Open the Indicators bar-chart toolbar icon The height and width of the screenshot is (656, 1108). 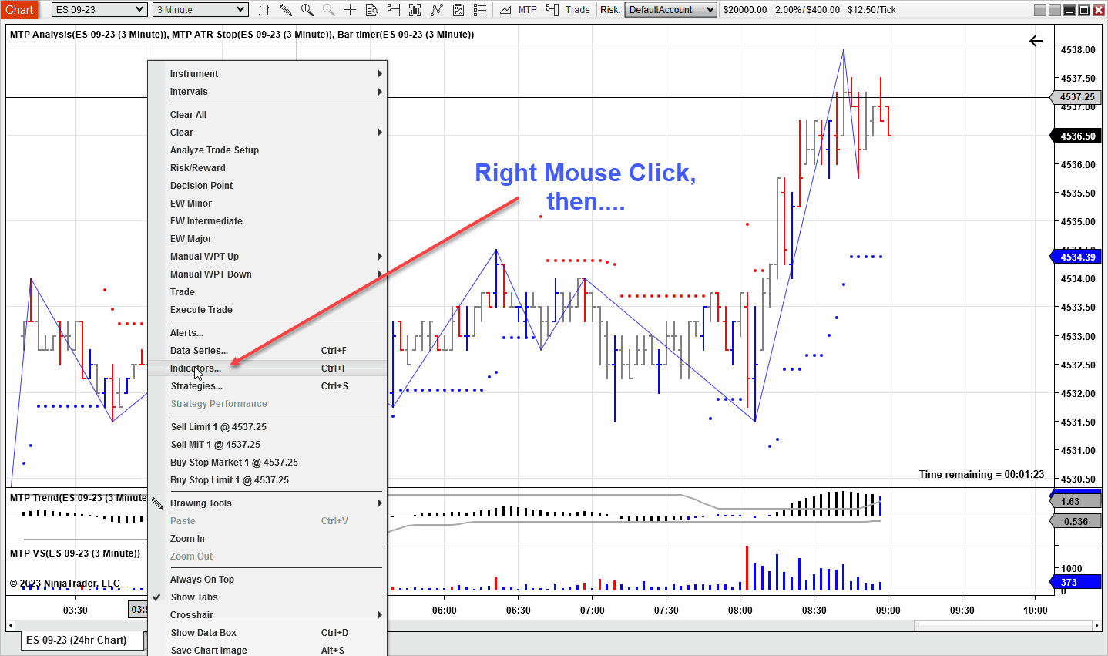tap(415, 10)
